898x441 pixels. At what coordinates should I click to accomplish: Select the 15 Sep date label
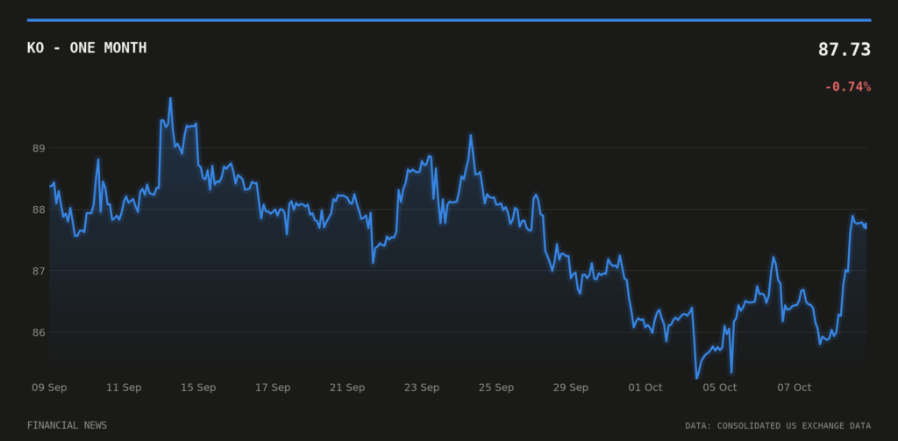click(198, 388)
